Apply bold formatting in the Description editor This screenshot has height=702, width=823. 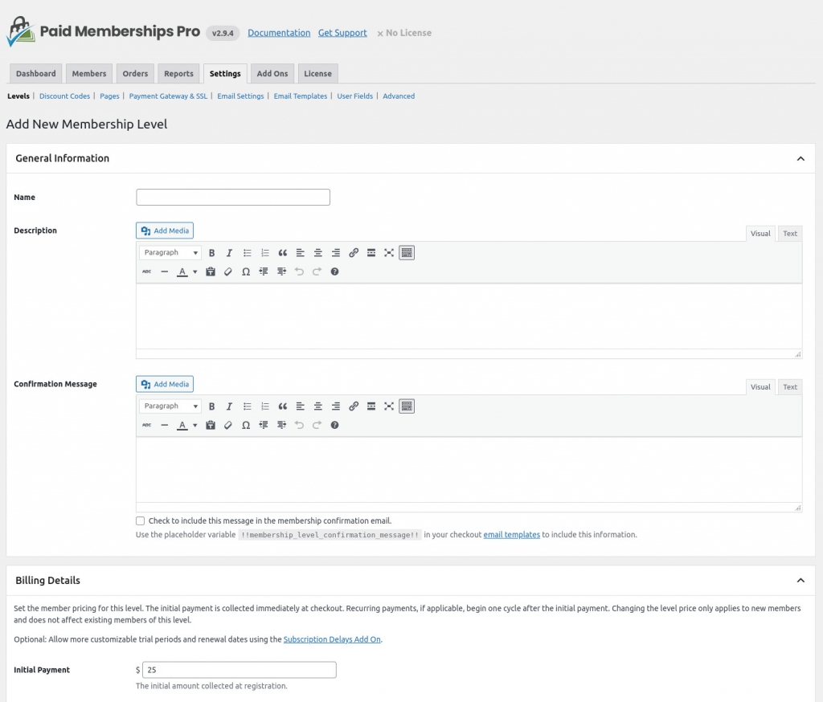coord(211,252)
